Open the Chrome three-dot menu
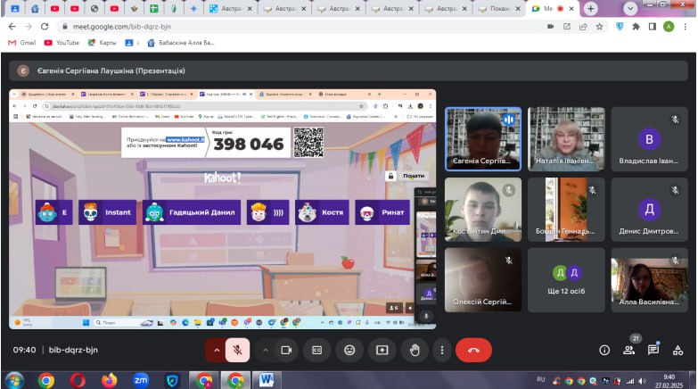This screenshot has height=389, width=698. (x=686, y=27)
